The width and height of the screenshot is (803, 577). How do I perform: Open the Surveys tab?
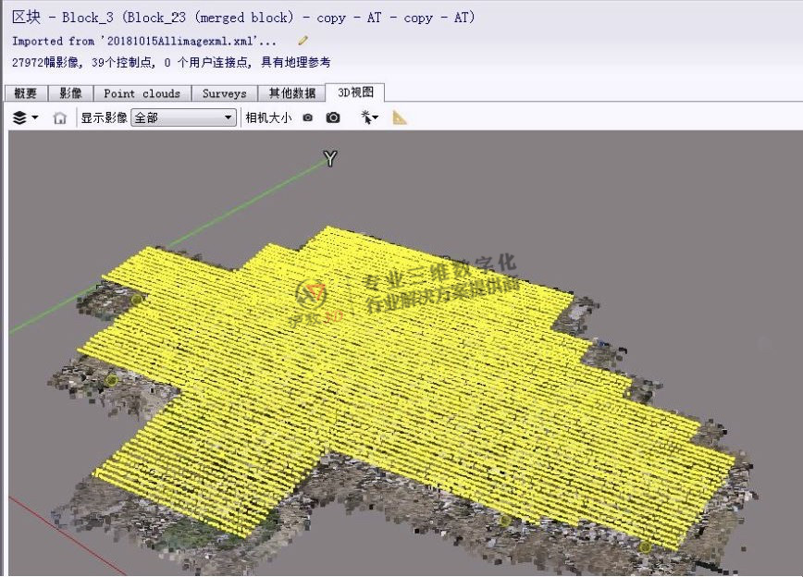pos(224,92)
